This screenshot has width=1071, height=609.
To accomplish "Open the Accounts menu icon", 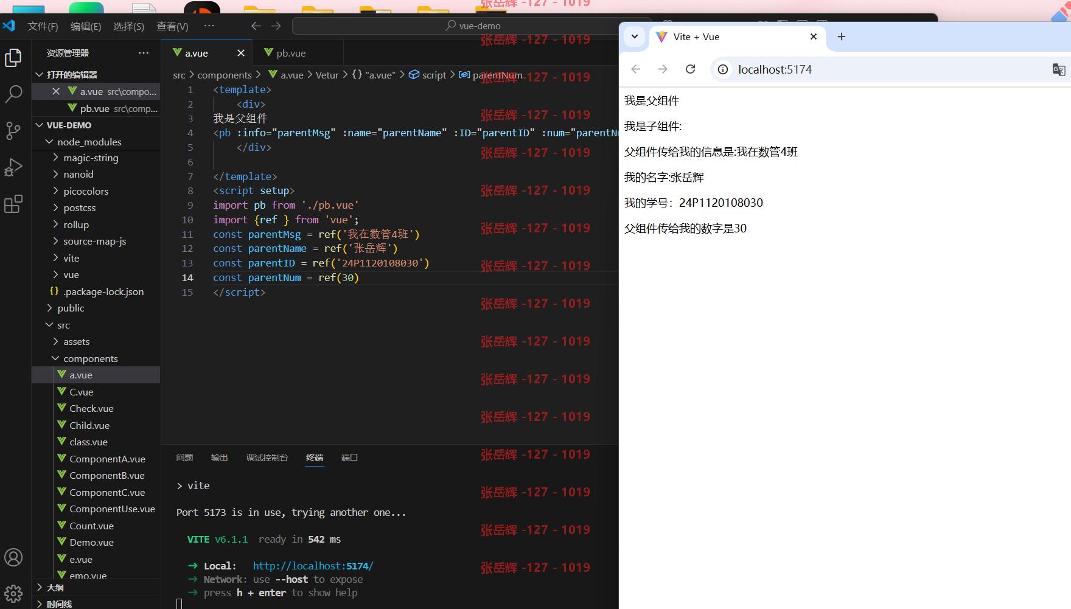I will 13,557.
